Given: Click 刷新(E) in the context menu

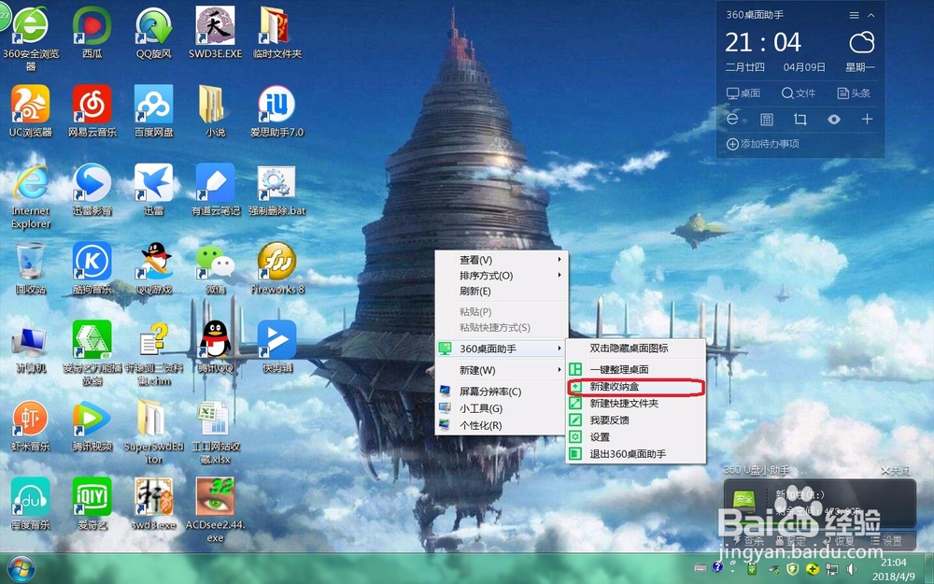Looking at the screenshot, I should [476, 291].
